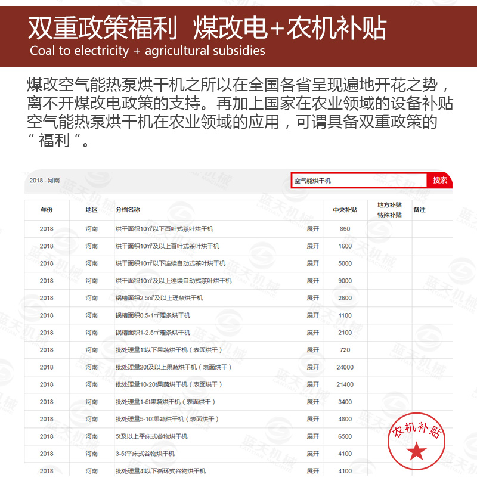Click the 年份 column header
Image resolution: width=477 pixels, height=487 pixels.
tap(47, 210)
